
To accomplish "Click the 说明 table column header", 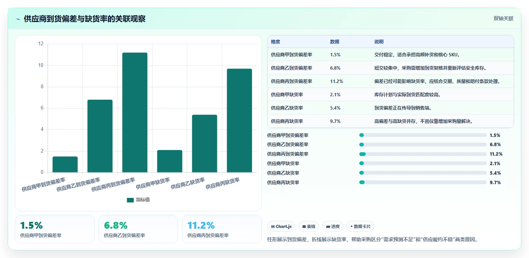I will click(x=379, y=42).
